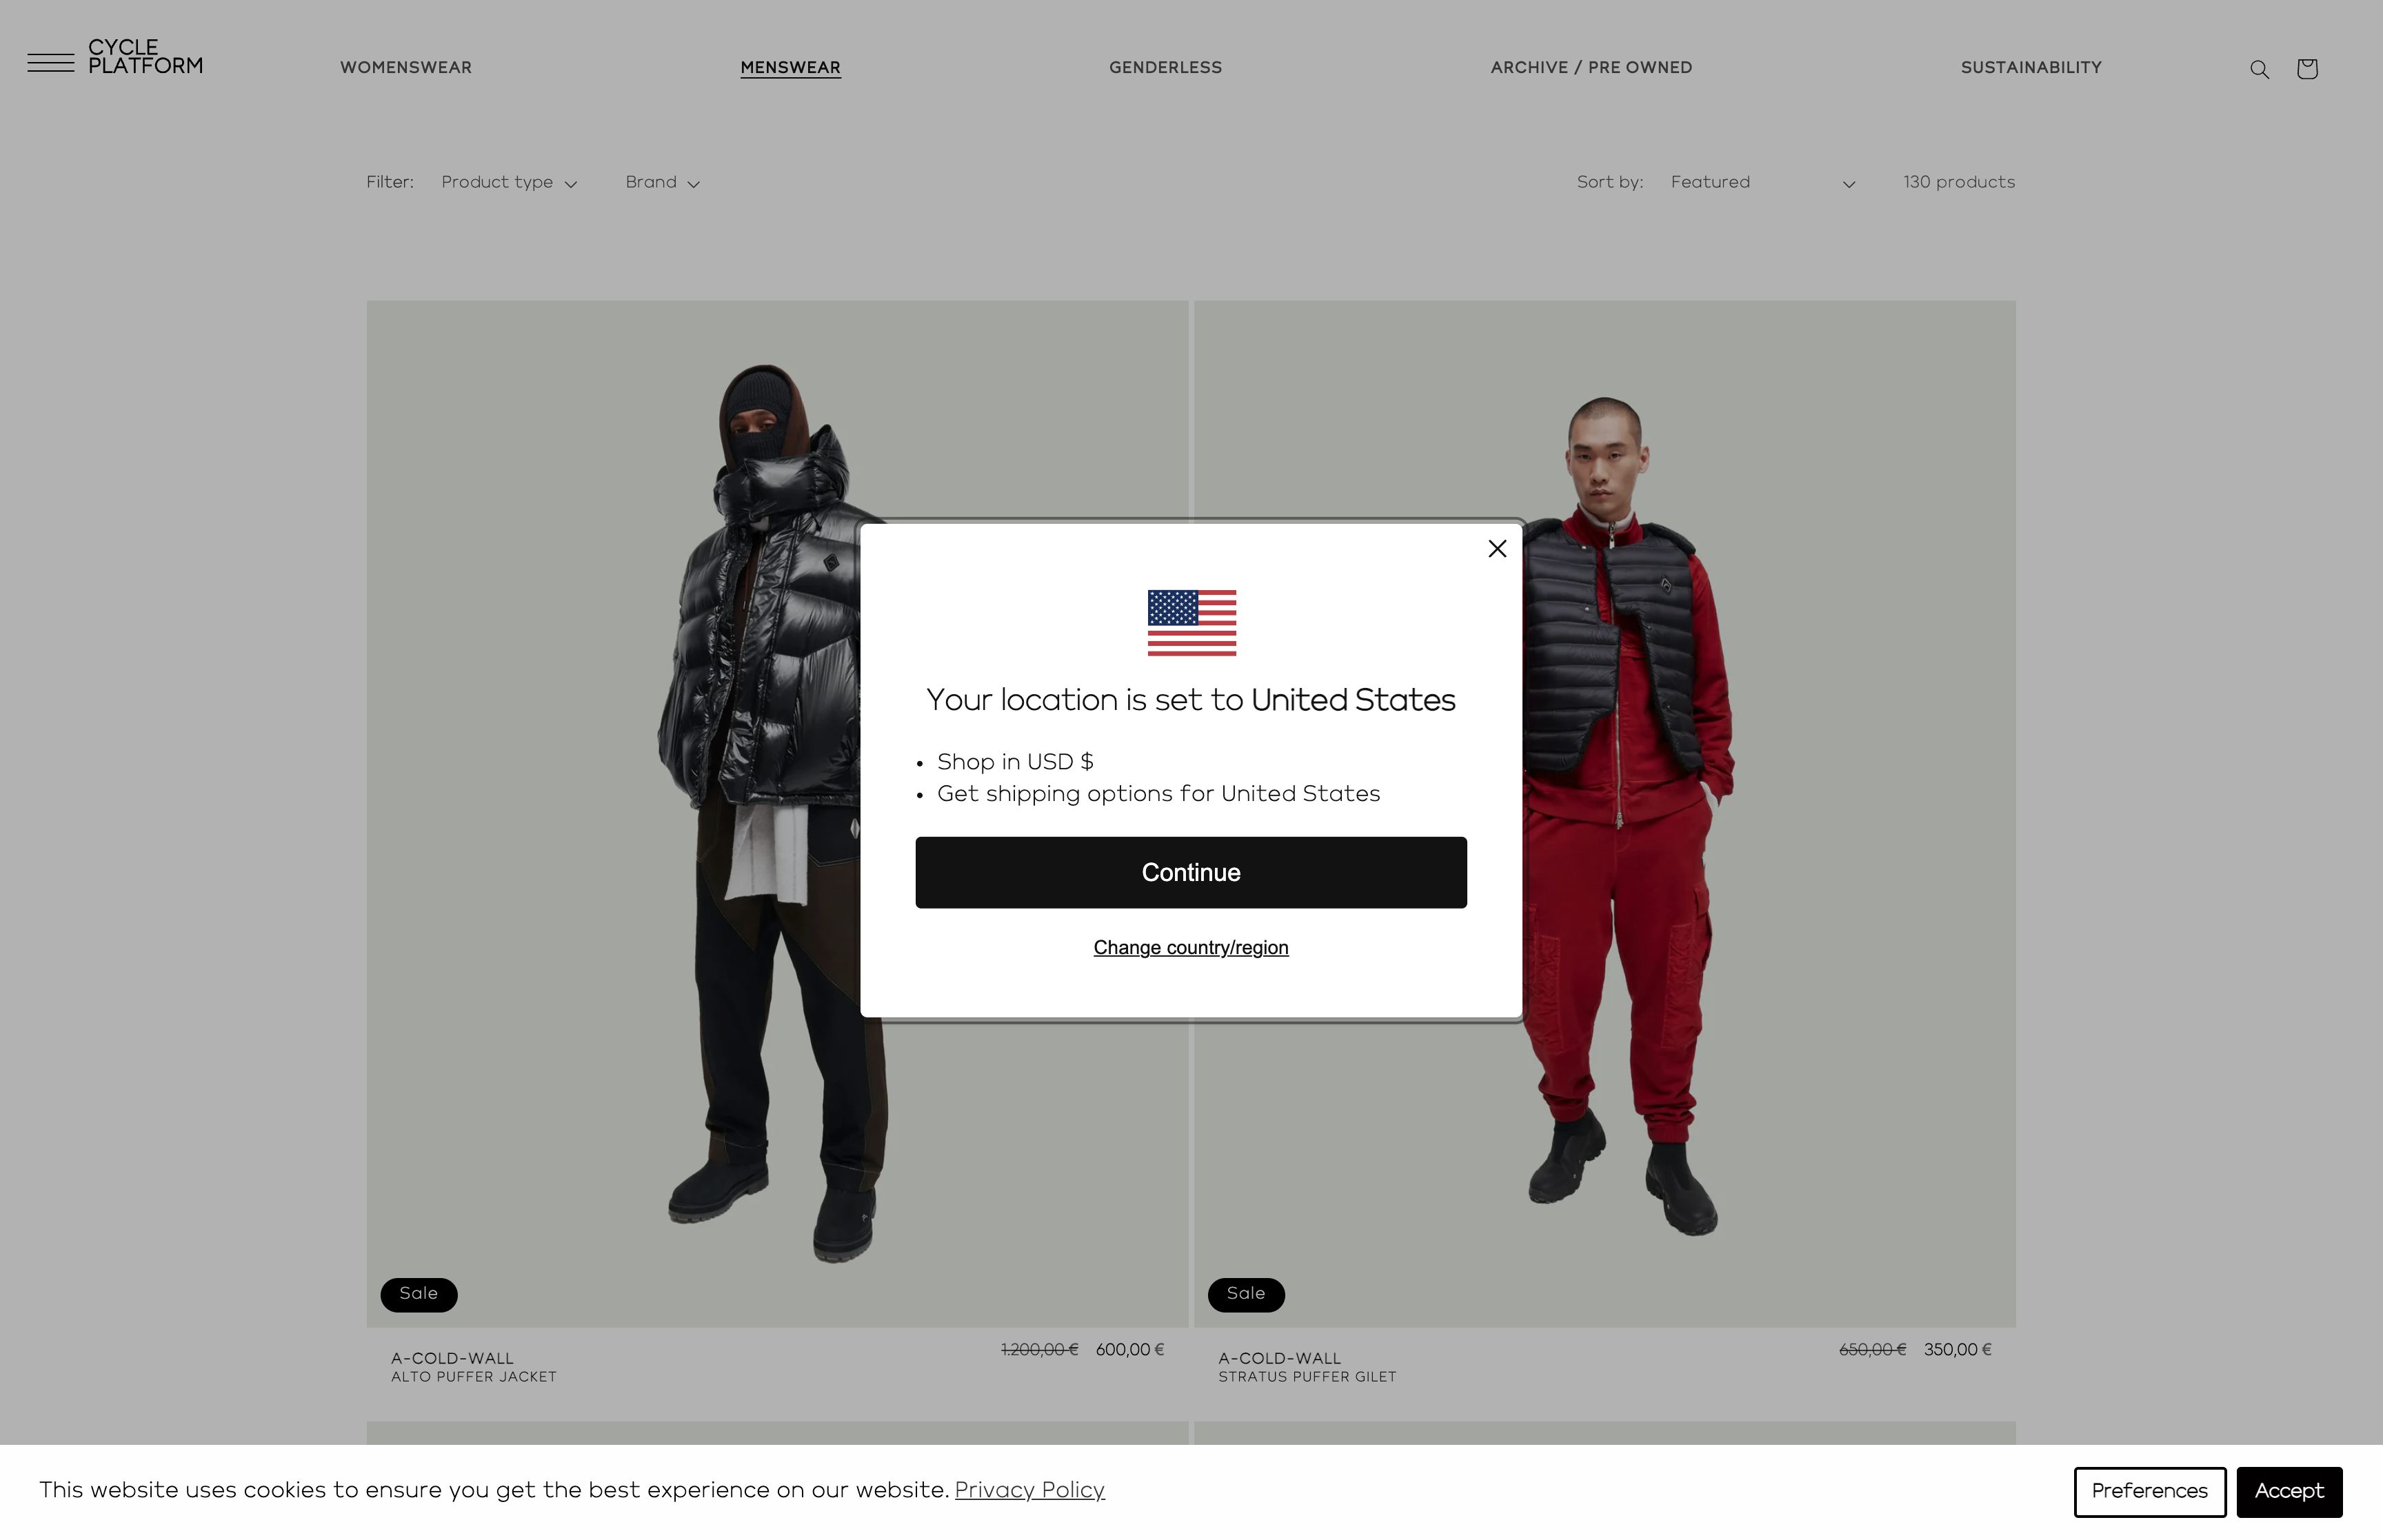Click the Cycle Platform logo
The image size is (2383, 1540).
tap(145, 57)
